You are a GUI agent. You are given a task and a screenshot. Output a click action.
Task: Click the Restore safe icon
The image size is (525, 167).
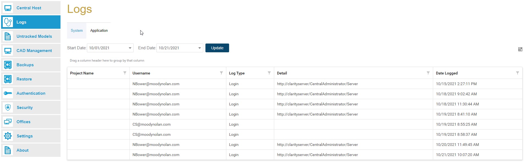coord(8,79)
